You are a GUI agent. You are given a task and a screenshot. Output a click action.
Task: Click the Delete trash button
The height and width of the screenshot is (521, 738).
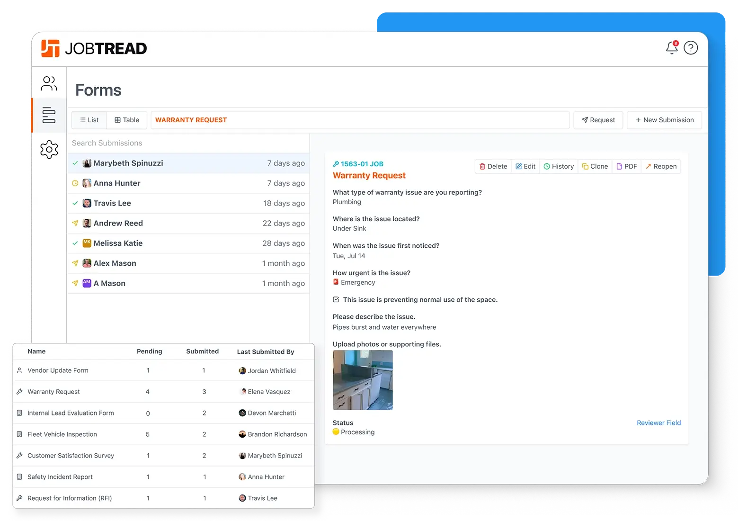coord(493,166)
